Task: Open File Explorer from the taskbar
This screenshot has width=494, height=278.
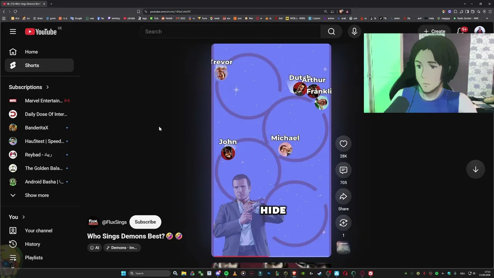Action: click(x=184, y=273)
